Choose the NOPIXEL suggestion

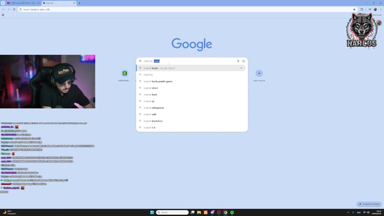(x=191, y=75)
